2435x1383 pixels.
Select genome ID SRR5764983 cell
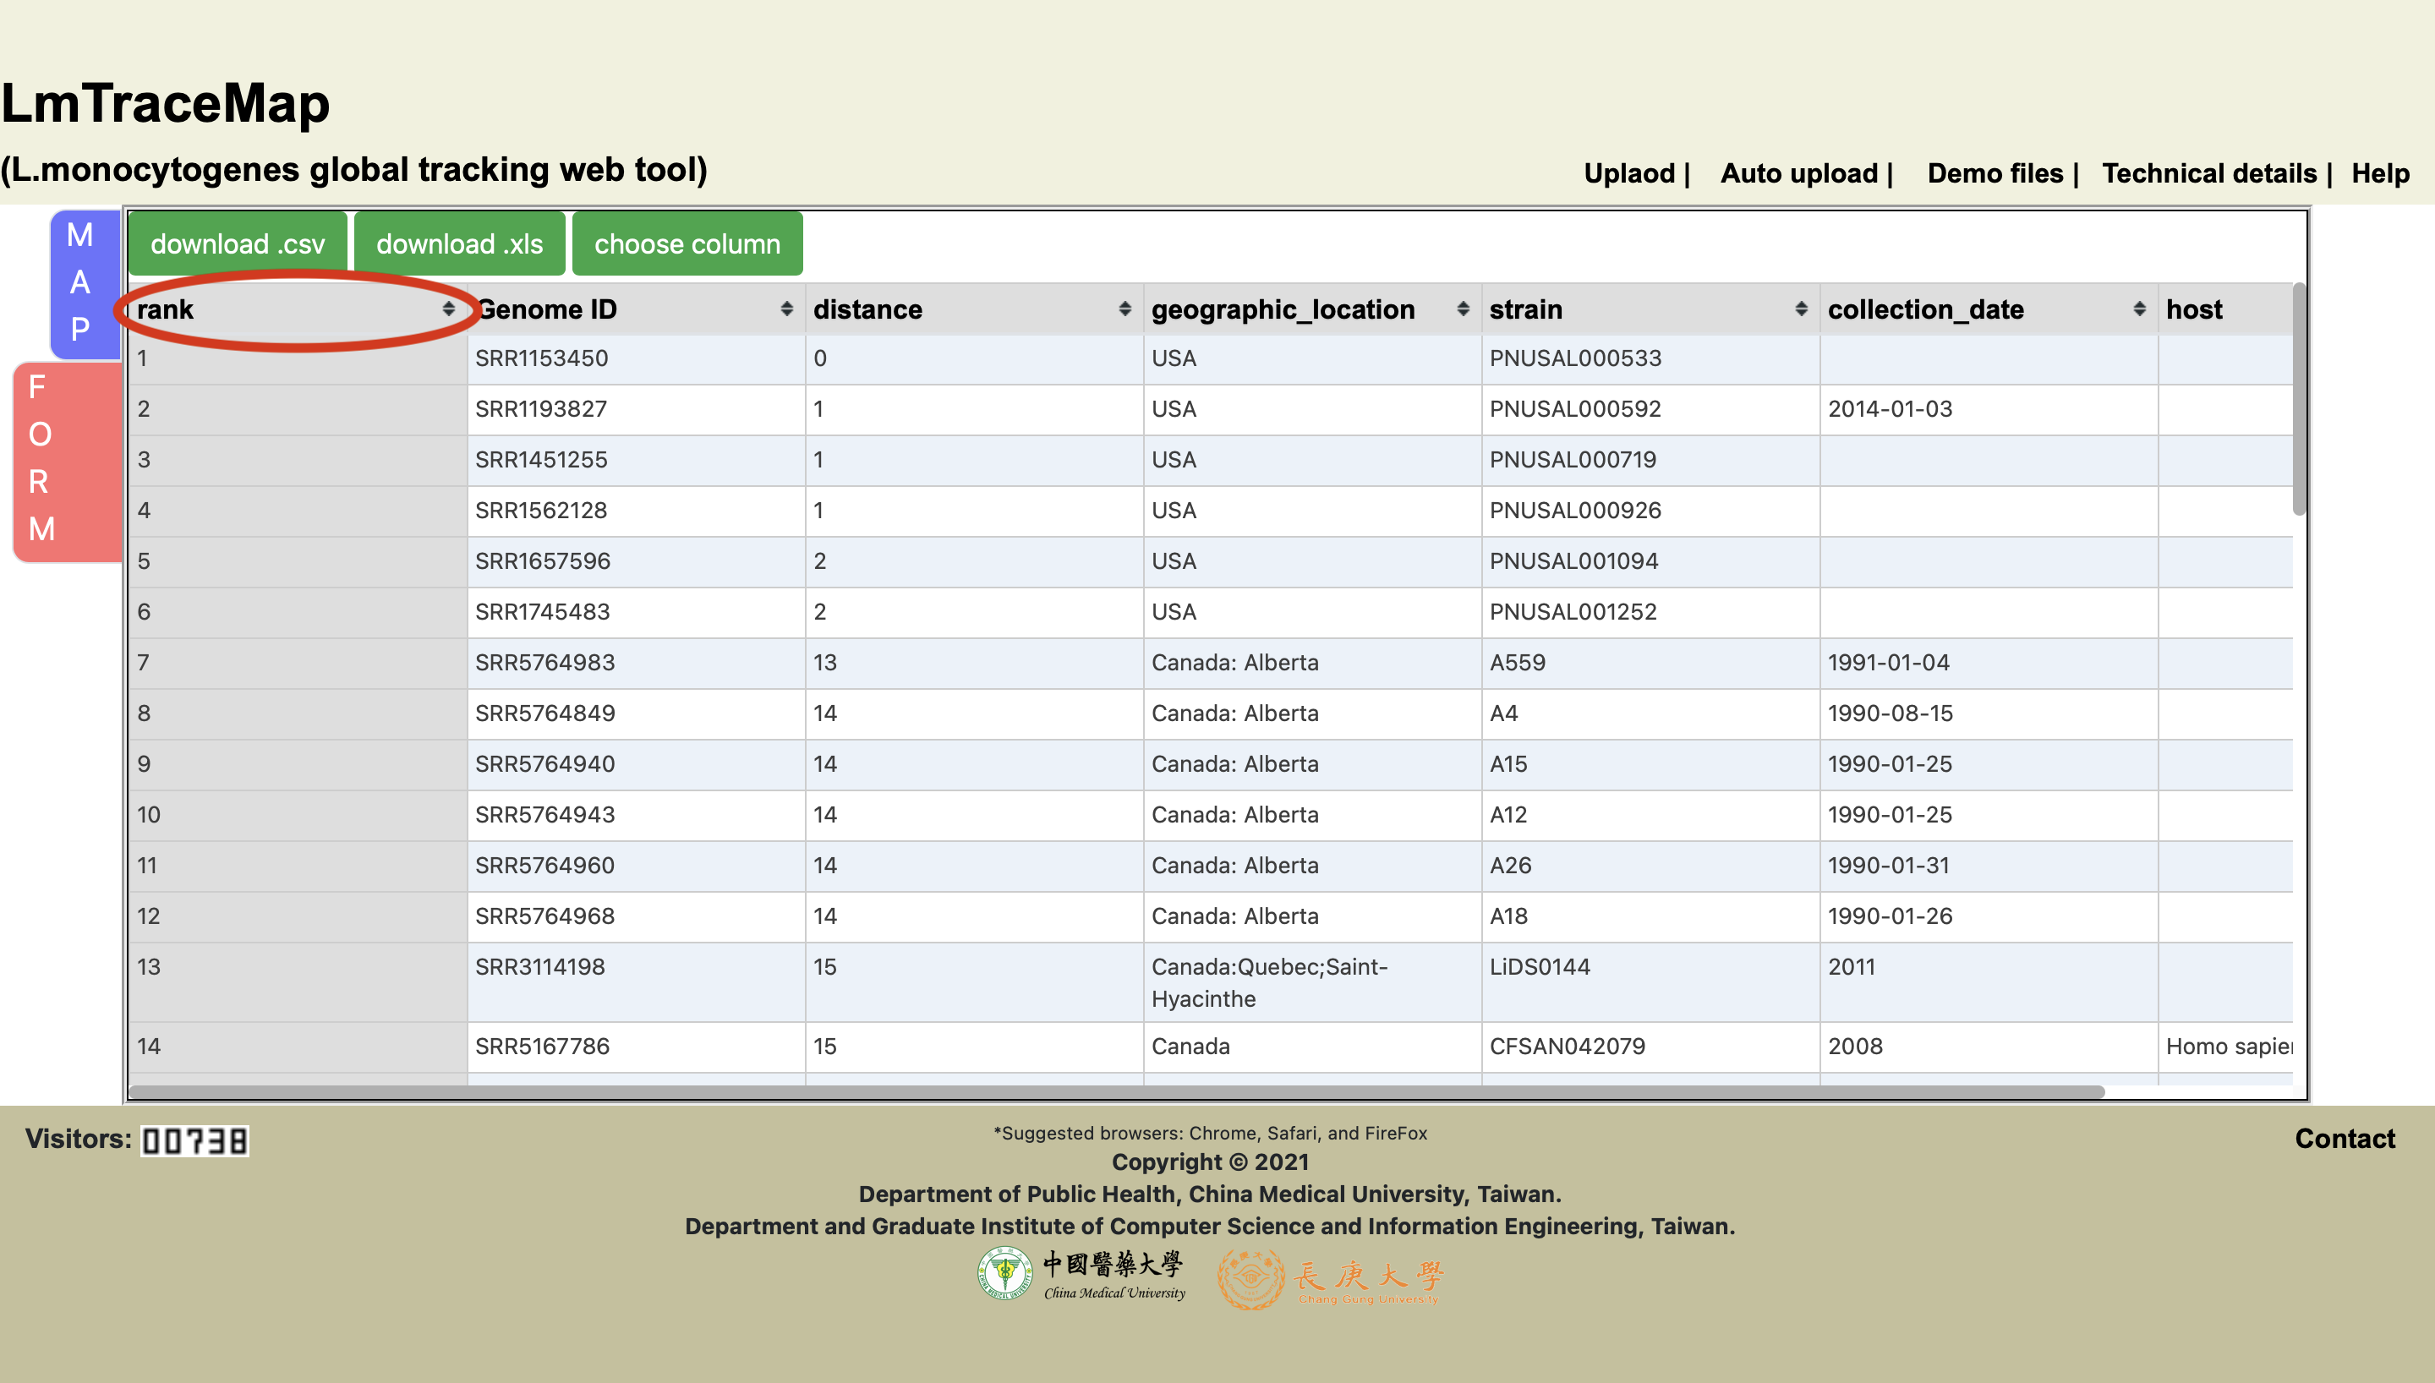[637, 663]
